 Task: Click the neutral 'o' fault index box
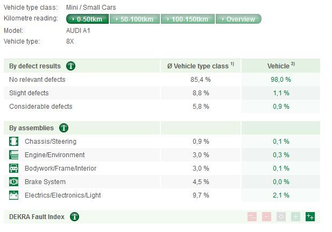click(x=281, y=217)
